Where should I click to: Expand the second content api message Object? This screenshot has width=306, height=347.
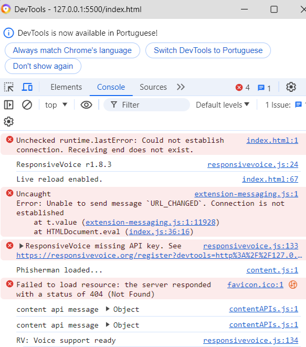pyautogui.click(x=108, y=324)
